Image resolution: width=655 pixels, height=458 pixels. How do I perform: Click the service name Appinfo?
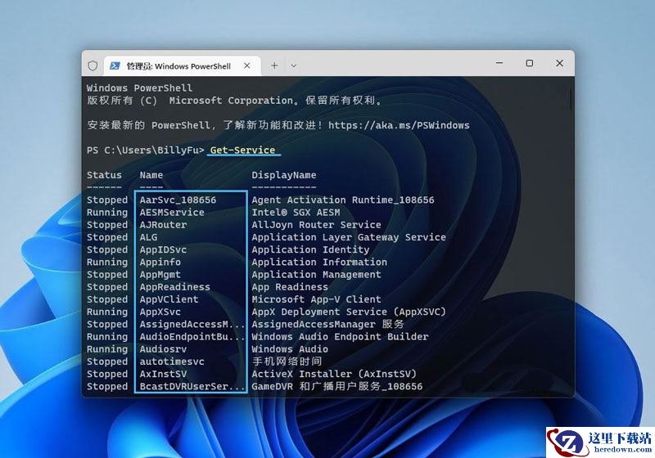point(160,263)
